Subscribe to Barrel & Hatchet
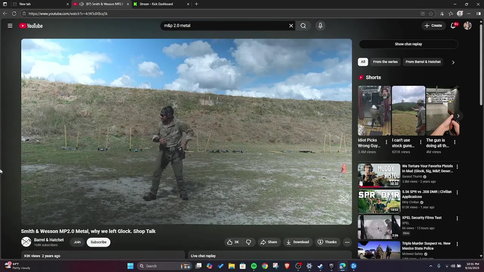484x272 pixels. (98, 242)
